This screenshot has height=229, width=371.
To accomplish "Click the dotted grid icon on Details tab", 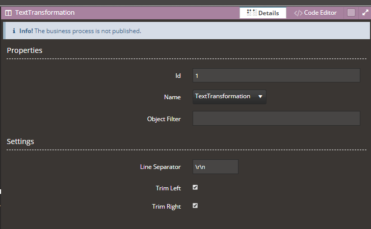I will pos(252,13).
